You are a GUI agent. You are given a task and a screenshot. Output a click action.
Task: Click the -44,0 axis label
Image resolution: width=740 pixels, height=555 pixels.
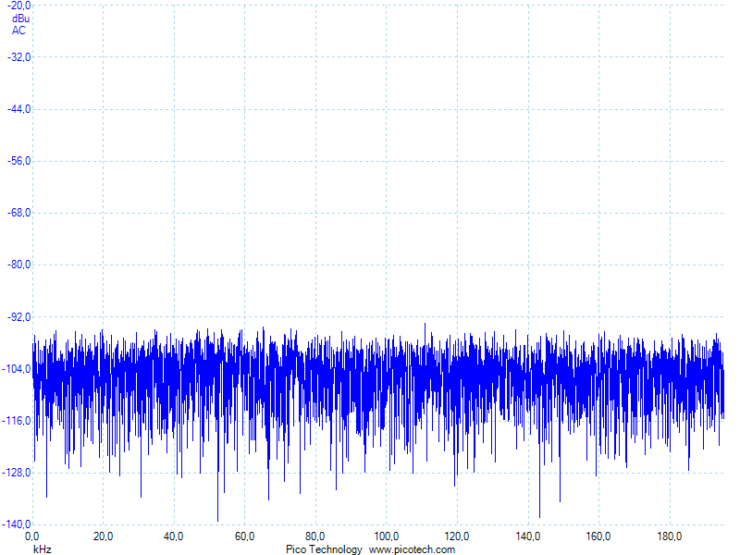click(x=19, y=109)
